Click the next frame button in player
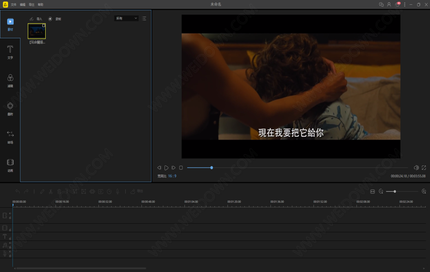Viewport: 430px width, 272px height. pyautogui.click(x=173, y=168)
